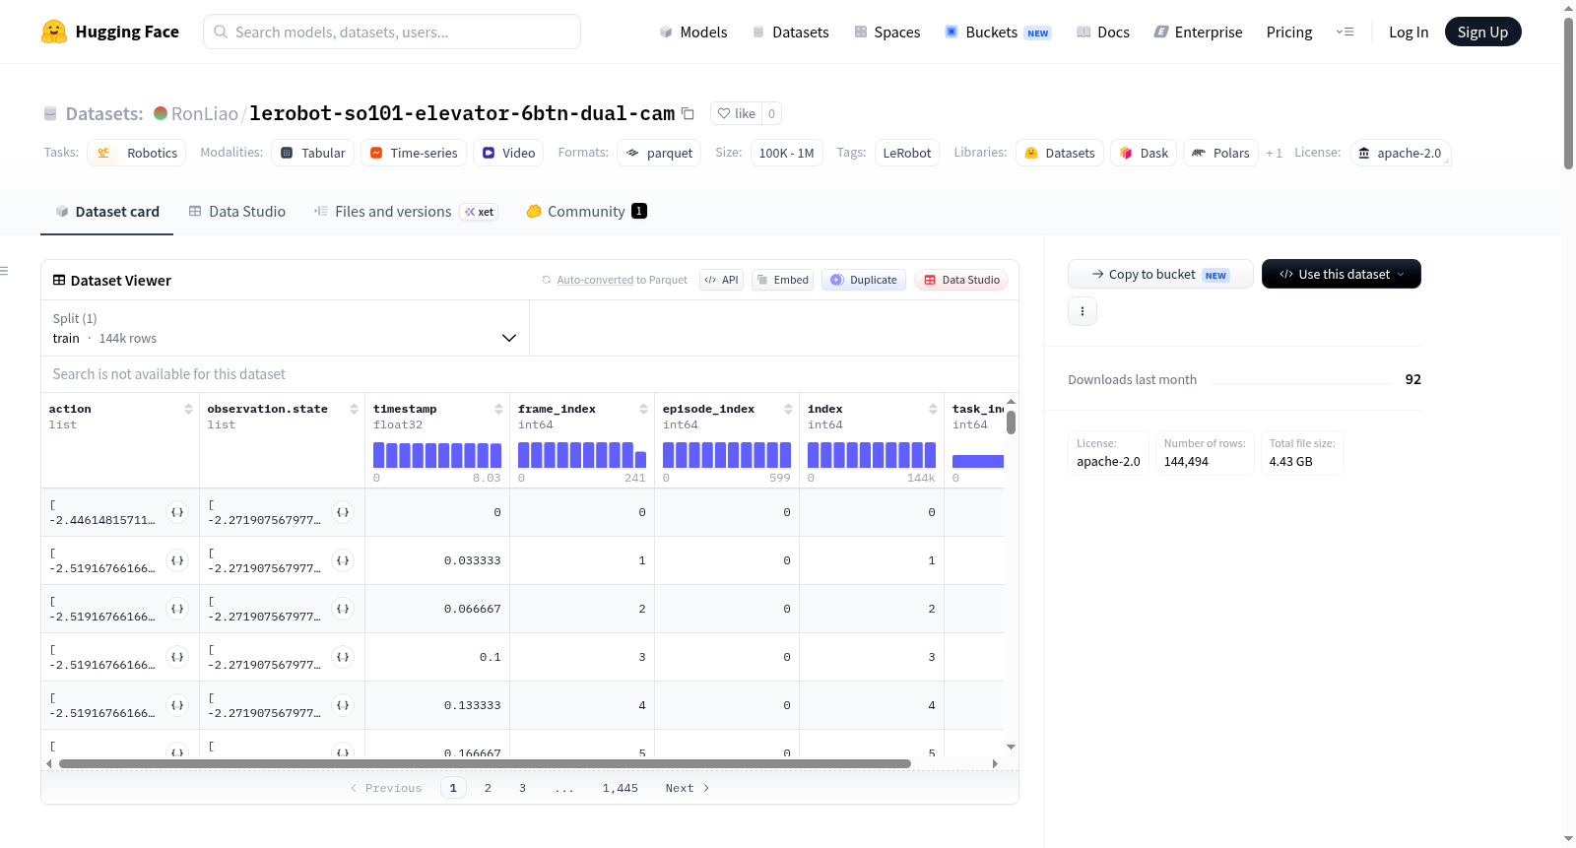1576x848 pixels.
Task: Open the Community tab
Action: coord(587,211)
